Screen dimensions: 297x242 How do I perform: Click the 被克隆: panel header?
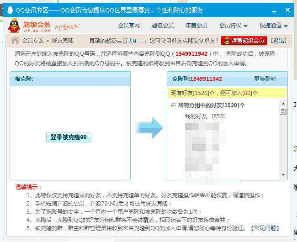(70, 79)
